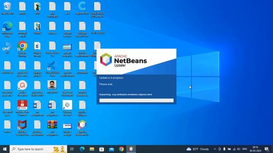Click the NetBeans taskbar button

131,149
